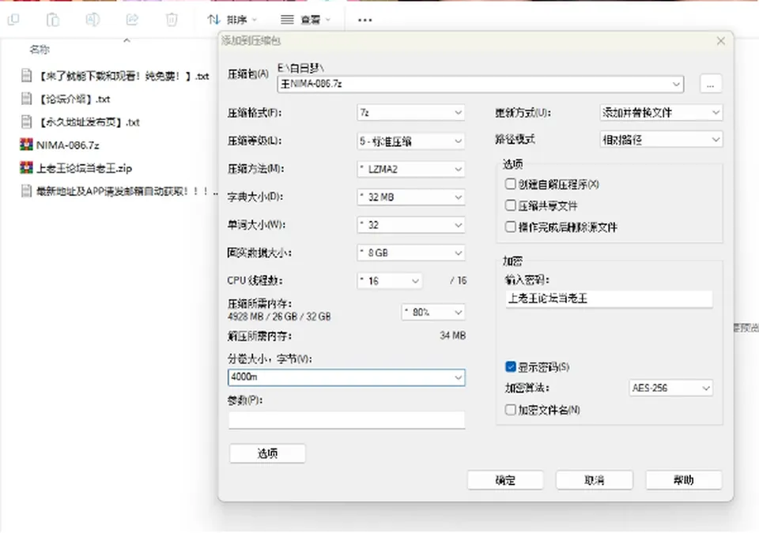
Task: Select the 【来了就能下载和观看！纯免费！】.txt file name
Action: [x=123, y=76]
